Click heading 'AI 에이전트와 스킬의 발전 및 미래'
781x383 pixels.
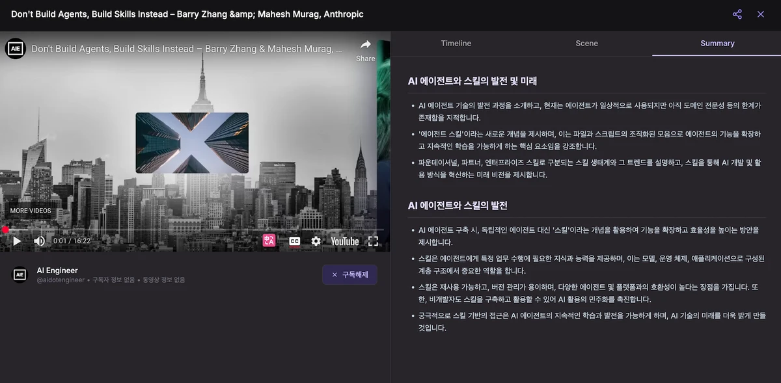473,81
